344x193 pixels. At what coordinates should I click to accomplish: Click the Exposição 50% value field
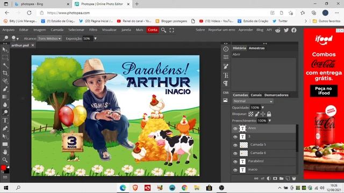[88, 39]
